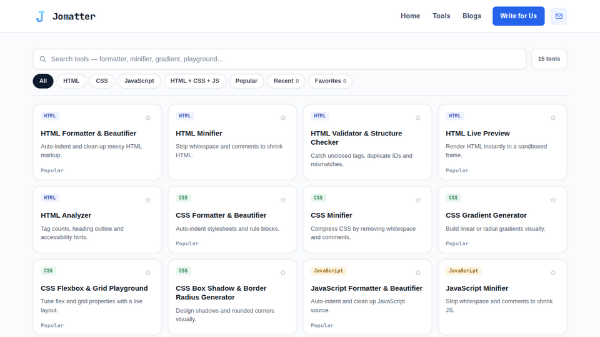Image resolution: width=600 pixels, height=337 pixels.
Task: Open HTML Analyzer tool
Action: (66, 215)
